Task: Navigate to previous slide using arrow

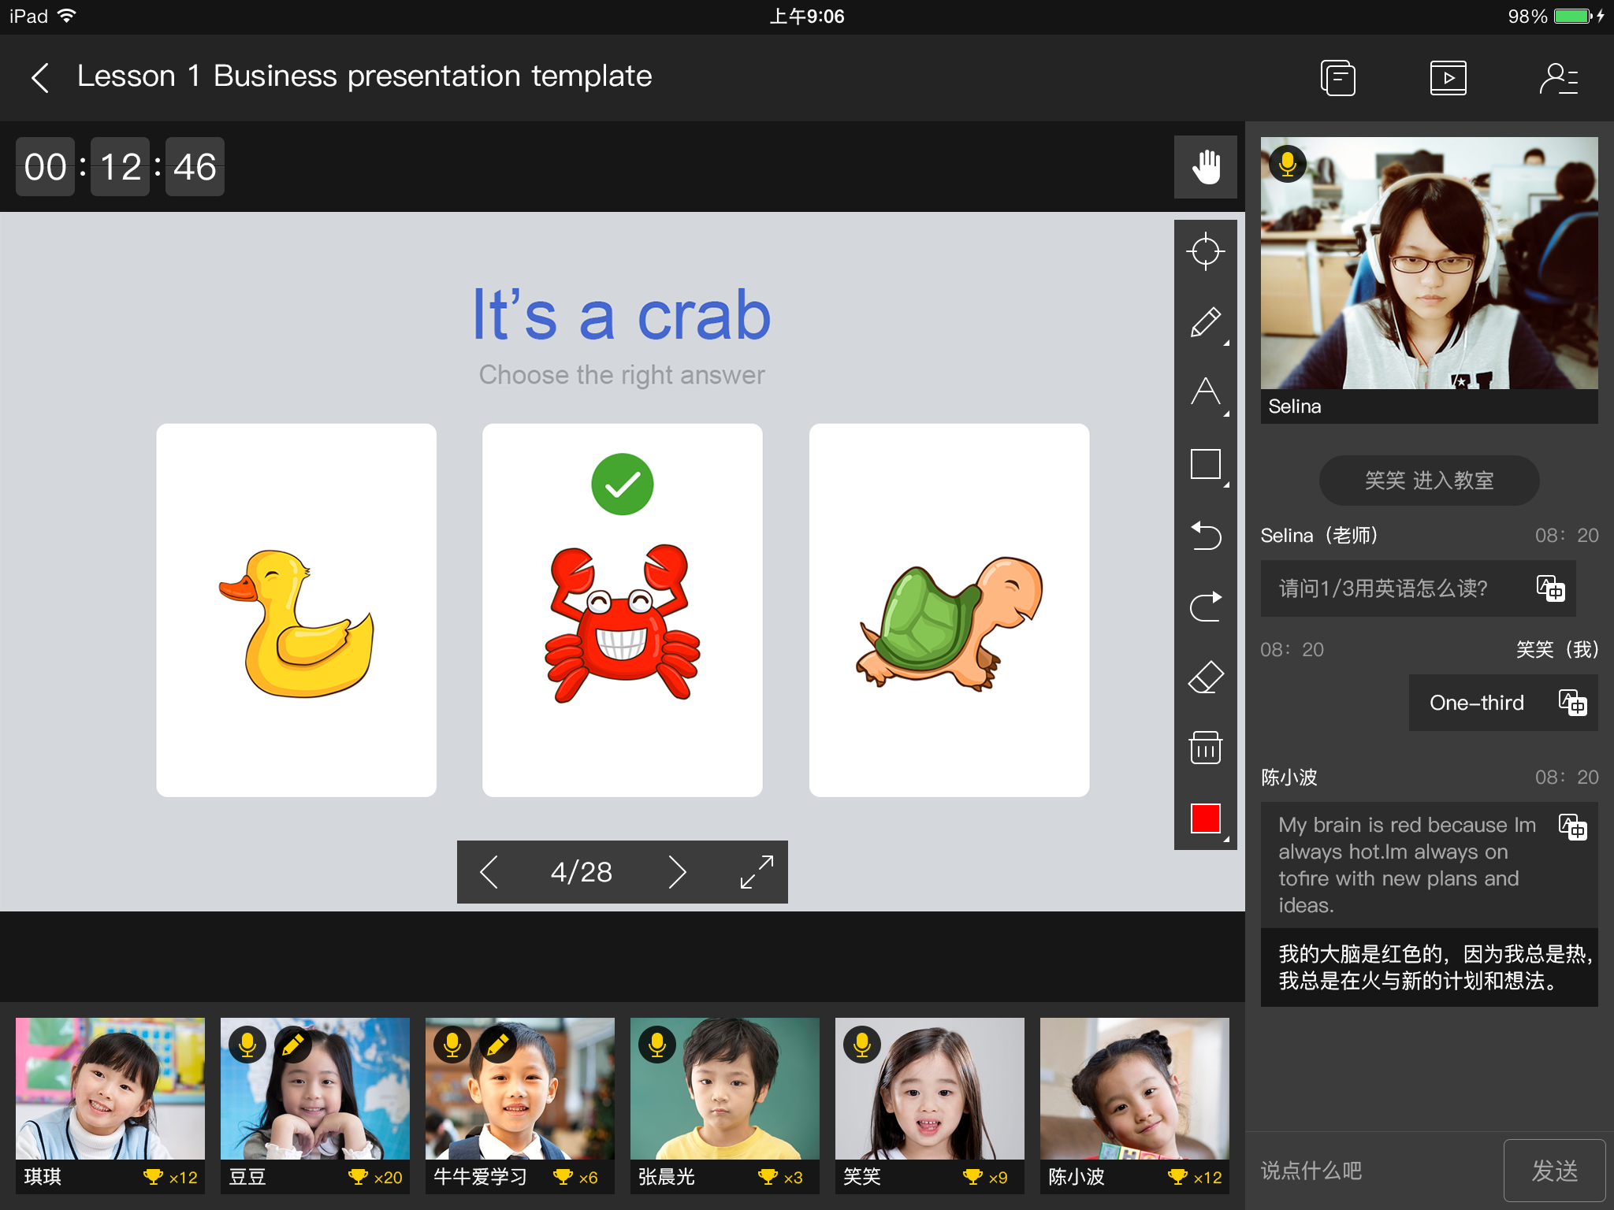Action: (x=488, y=870)
